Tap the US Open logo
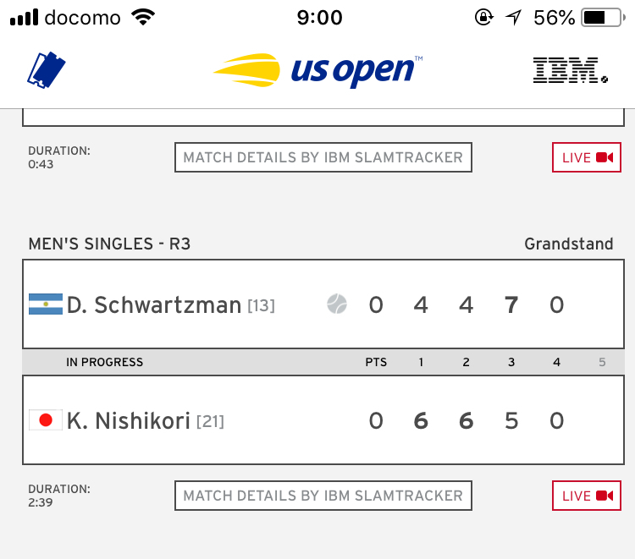Viewport: 635px width, 559px height. [x=317, y=70]
